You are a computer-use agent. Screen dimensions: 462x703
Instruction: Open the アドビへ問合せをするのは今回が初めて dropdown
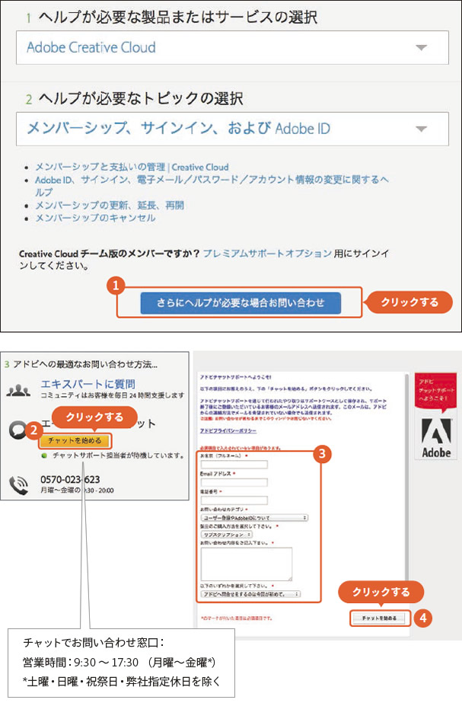[x=250, y=594]
